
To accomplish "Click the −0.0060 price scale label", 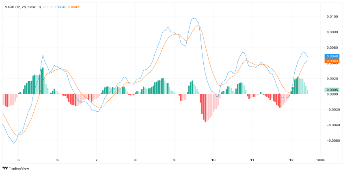I will [x=332, y=141].
